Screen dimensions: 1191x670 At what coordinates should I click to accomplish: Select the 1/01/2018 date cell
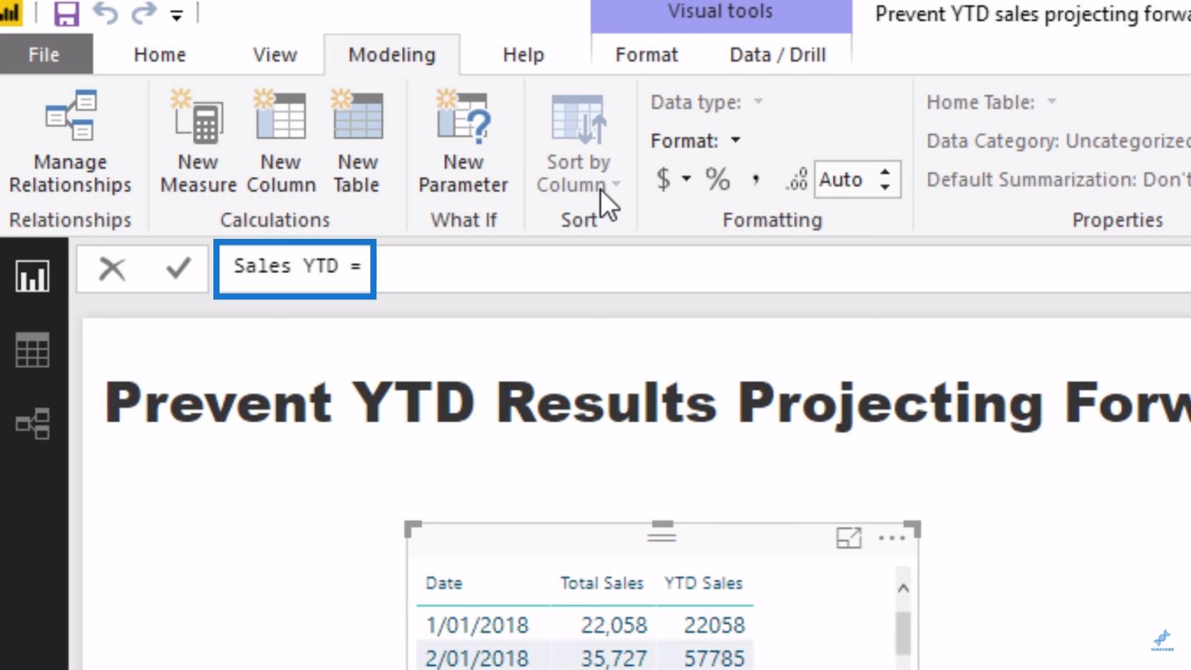coord(477,625)
